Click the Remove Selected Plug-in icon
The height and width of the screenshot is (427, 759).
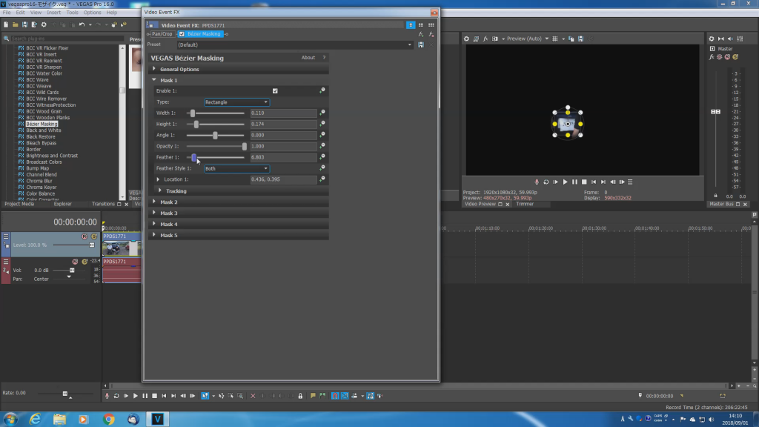[431, 34]
